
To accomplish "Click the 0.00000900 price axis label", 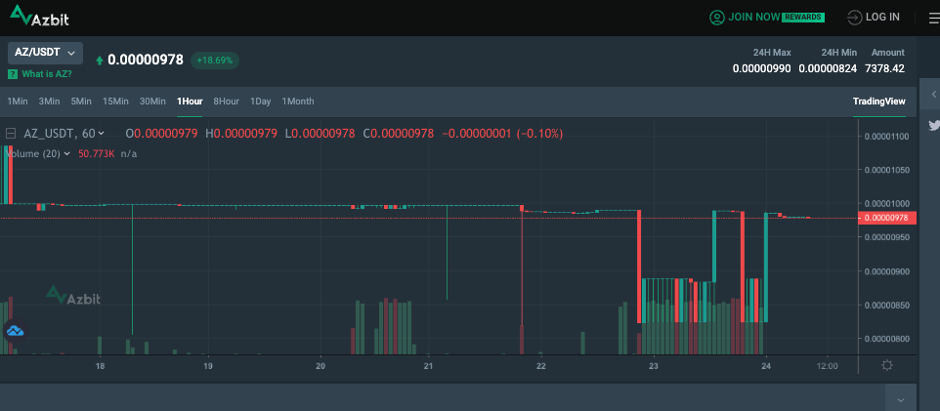I will [887, 271].
